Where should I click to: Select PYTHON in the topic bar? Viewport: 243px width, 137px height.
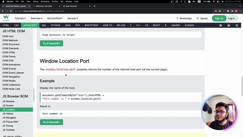click(x=55, y=25)
